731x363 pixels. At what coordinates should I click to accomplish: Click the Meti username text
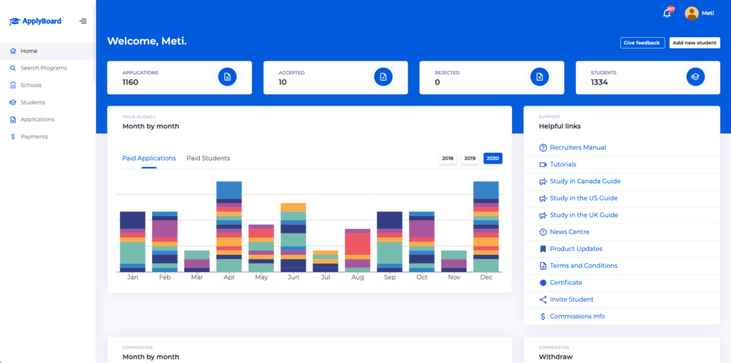707,14
